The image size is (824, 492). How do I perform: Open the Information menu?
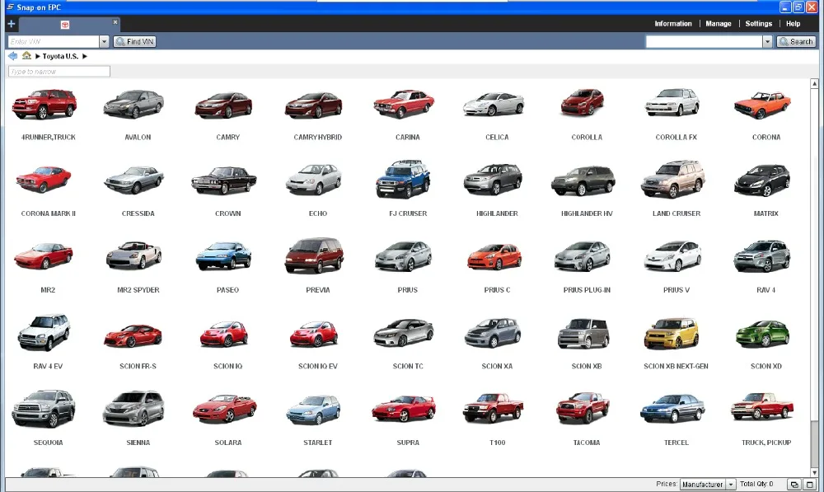point(673,23)
